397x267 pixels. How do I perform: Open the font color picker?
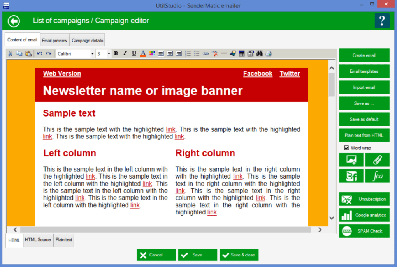[x=143, y=54]
